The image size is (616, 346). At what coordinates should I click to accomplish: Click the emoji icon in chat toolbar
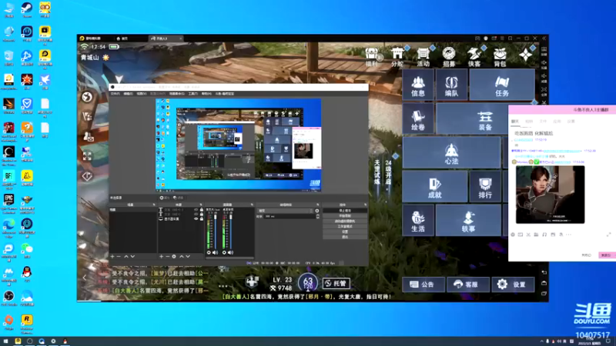(513, 235)
